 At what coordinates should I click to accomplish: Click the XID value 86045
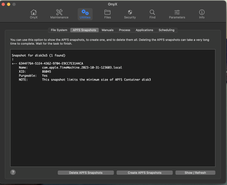pos(46,72)
